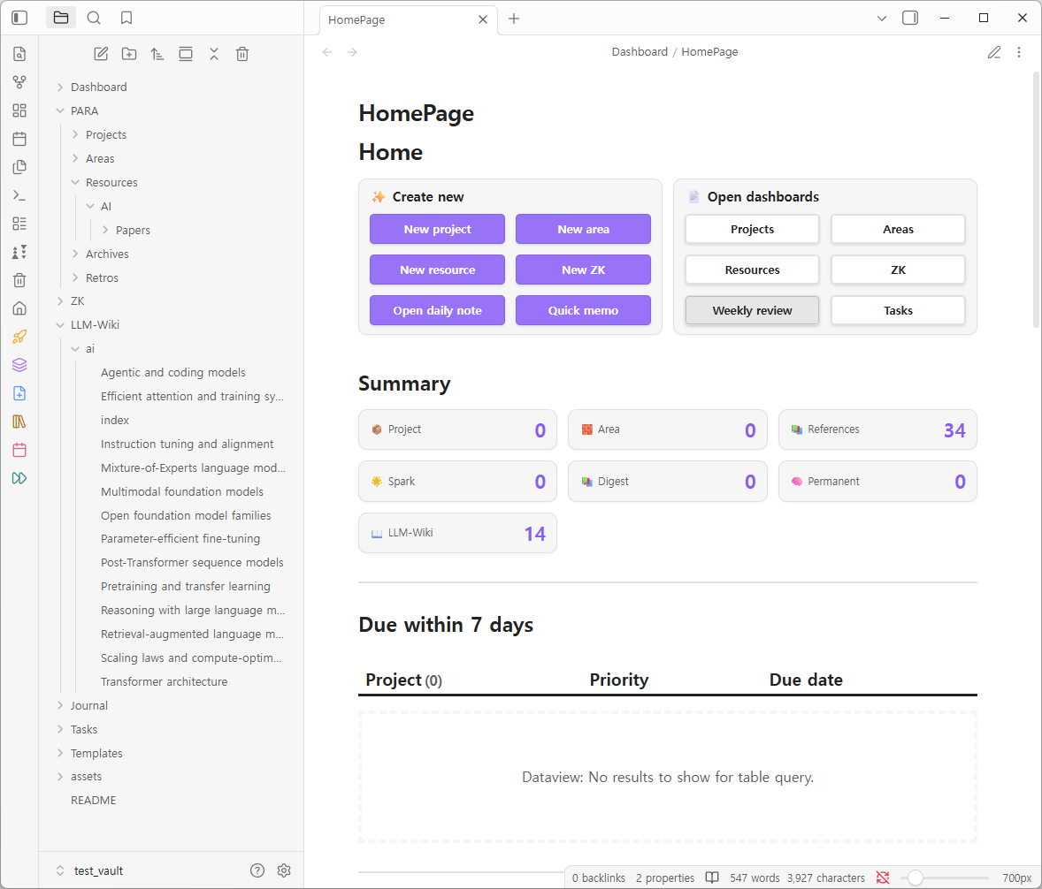
Task: Click the new note pencil icon
Action: click(x=101, y=55)
